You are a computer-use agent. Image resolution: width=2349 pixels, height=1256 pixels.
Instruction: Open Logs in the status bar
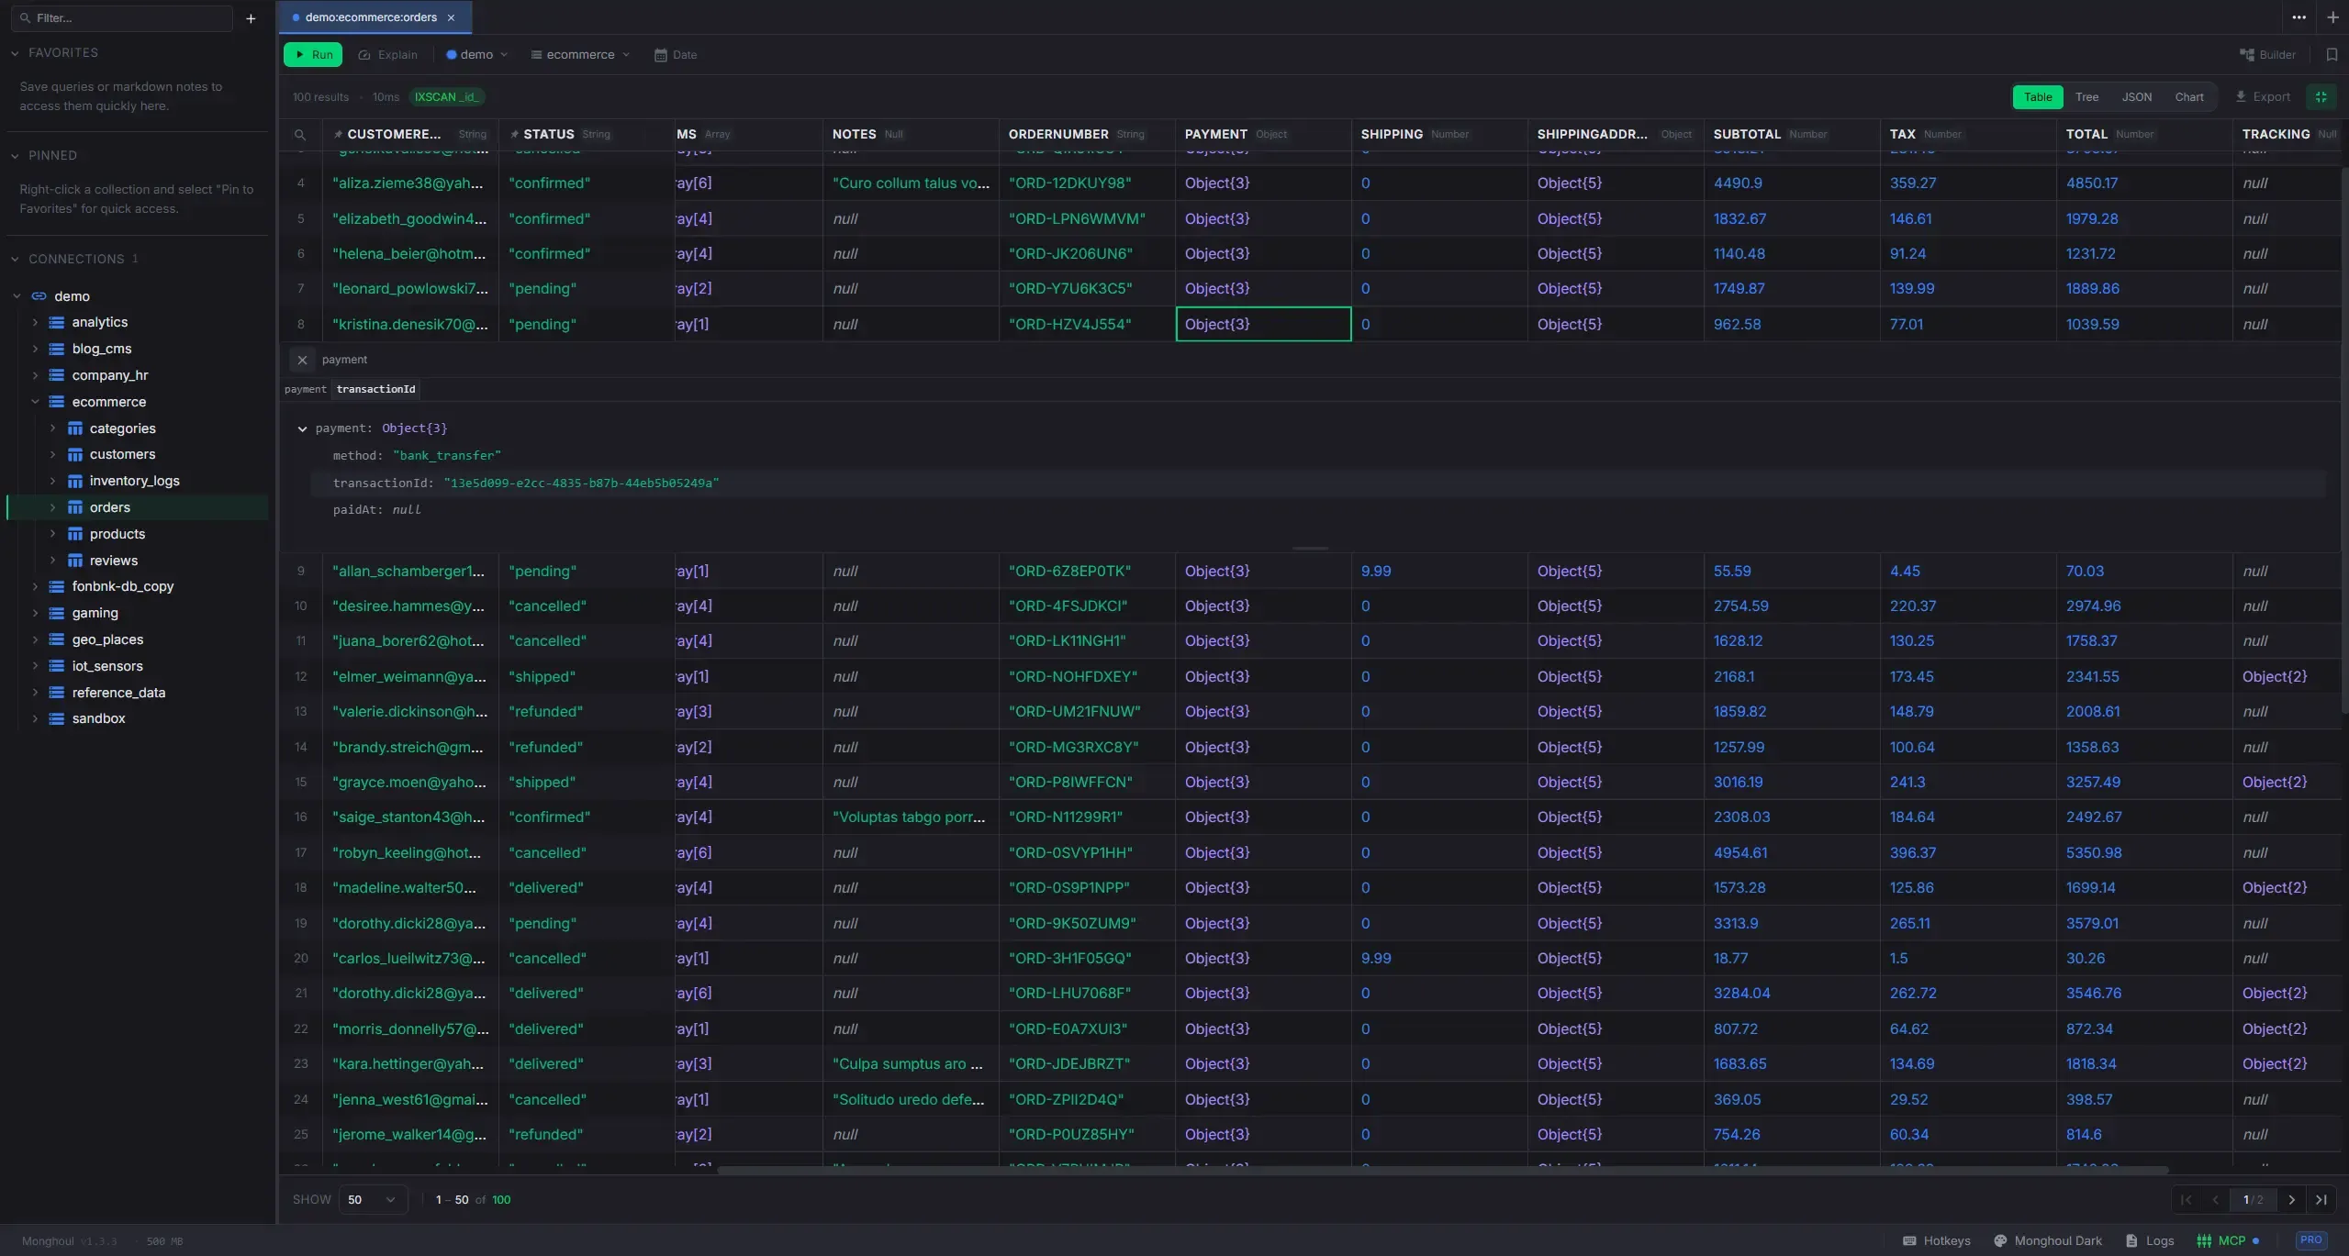[x=2150, y=1240]
